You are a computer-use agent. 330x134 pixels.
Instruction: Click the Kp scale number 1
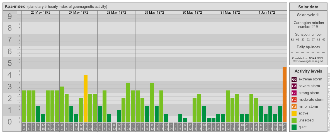10,110
